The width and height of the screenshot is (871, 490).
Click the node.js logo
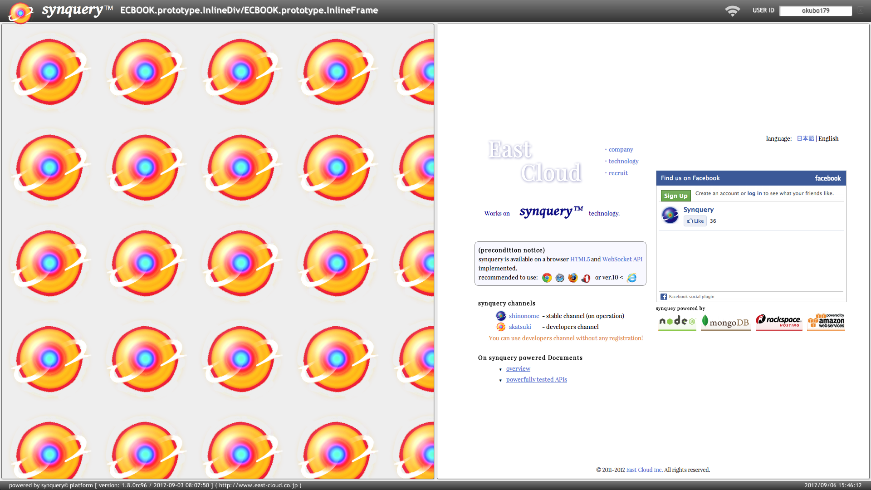677,322
